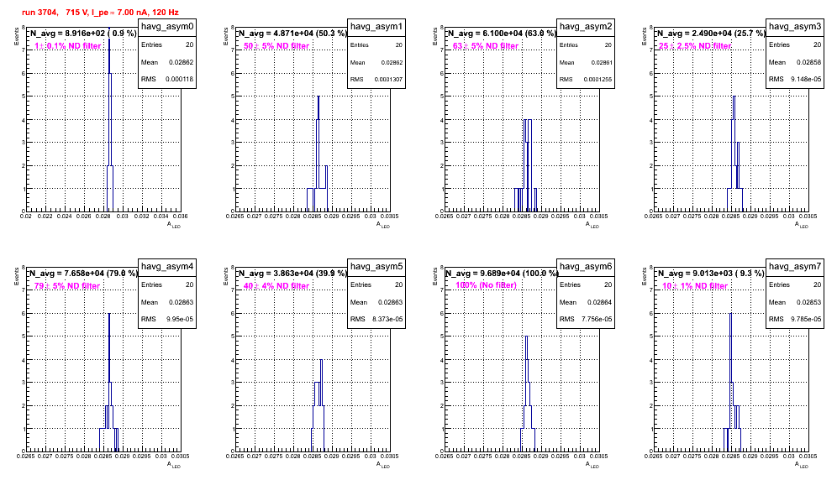The image size is (837, 480).
Task: Select the havg_asym3 stats box title
Action: pyautogui.click(x=795, y=27)
